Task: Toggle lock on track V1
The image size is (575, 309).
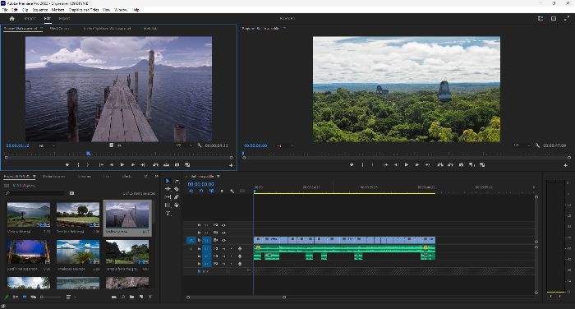Action: click(x=199, y=240)
